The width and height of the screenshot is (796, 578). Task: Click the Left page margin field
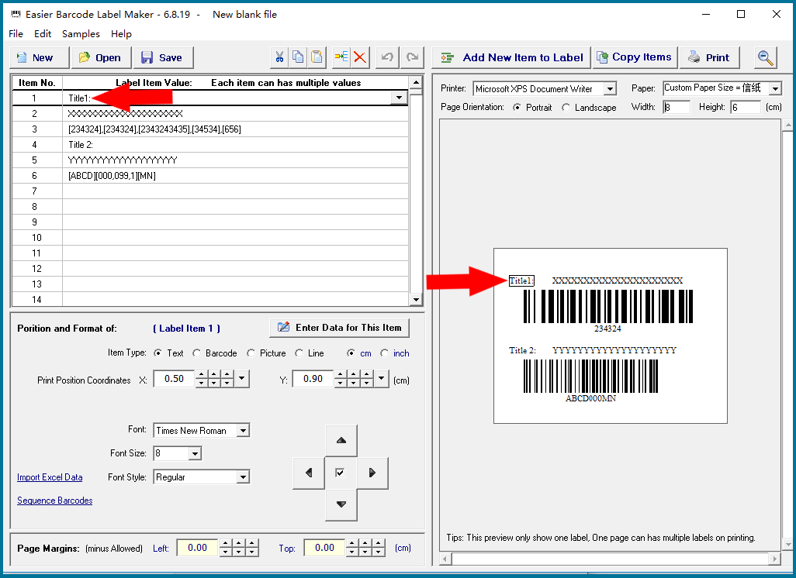(197, 548)
